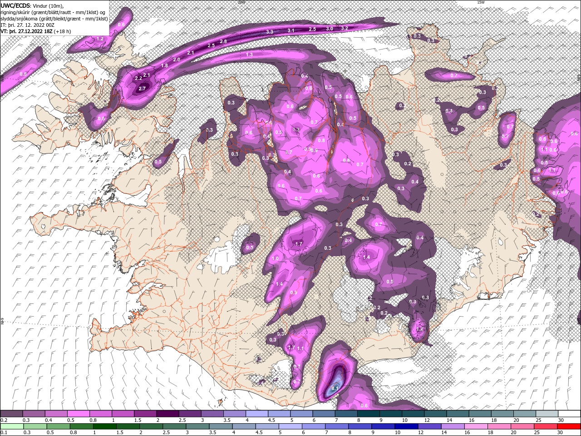
Task: Select the 2.0 value on the northern band
Action: [x=177, y=59]
